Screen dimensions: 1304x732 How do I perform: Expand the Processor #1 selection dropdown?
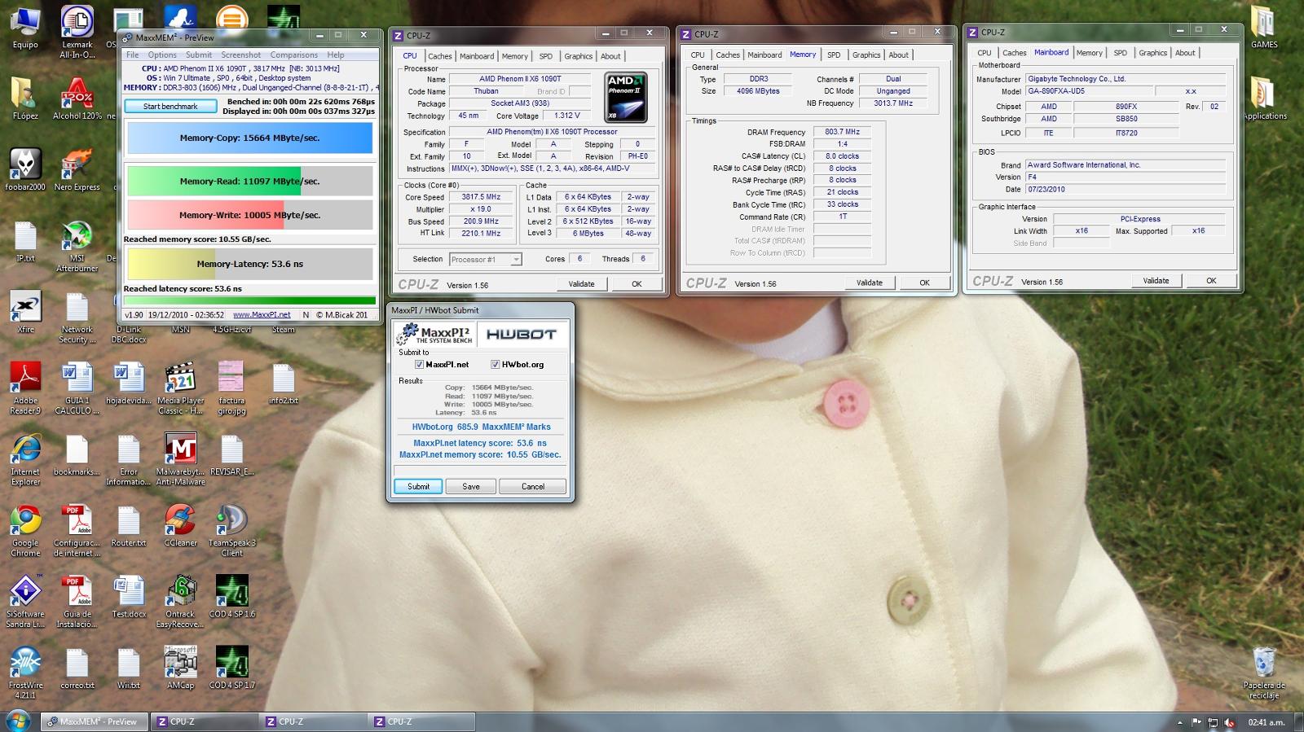[516, 260]
